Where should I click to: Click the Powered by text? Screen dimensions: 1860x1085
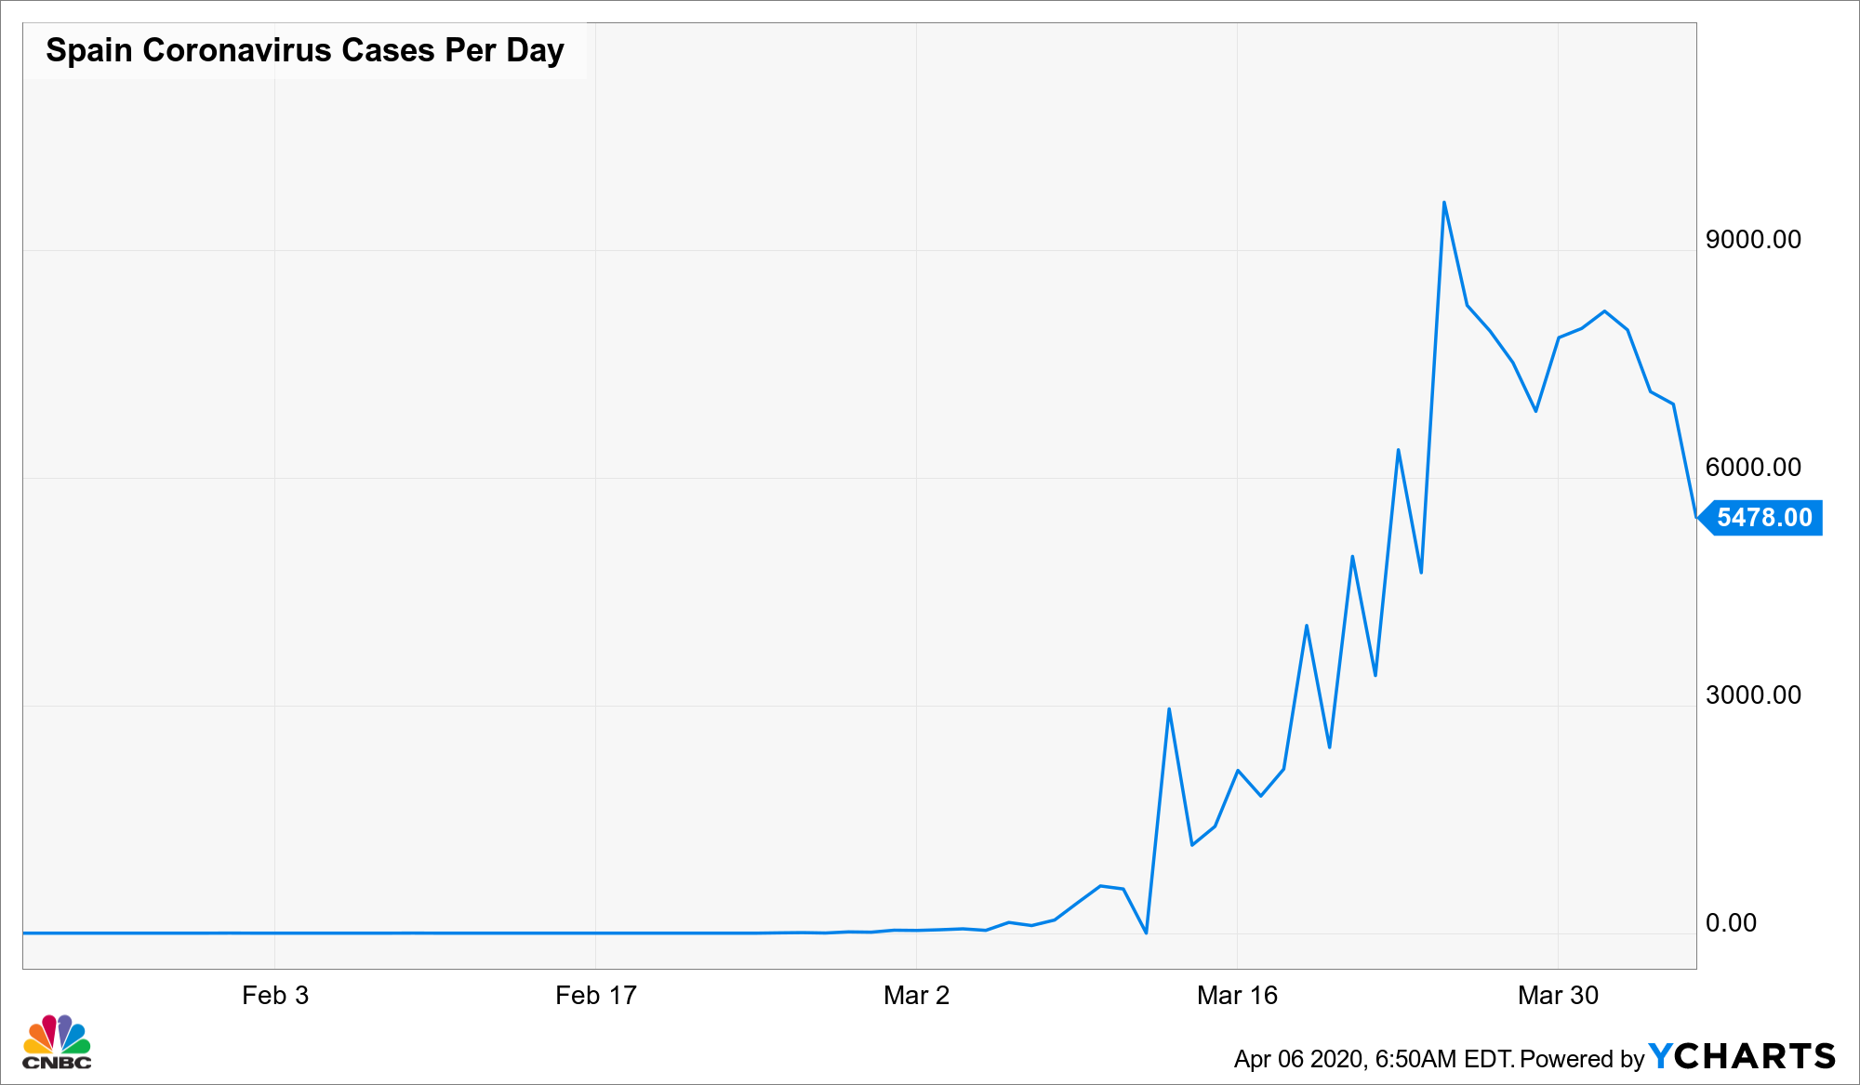click(x=1582, y=1059)
